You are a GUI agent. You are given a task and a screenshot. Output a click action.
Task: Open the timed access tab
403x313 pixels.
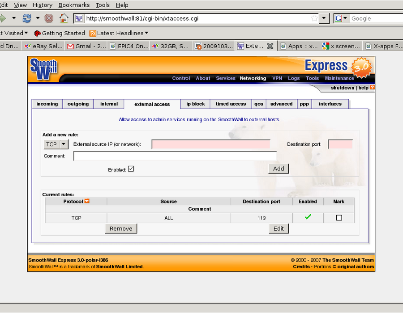(x=231, y=104)
